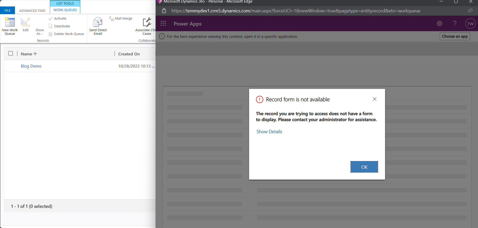This screenshot has height=228, width=478.
Task: Click the Read Aloud icon in address bar
Action: [x=470, y=11]
